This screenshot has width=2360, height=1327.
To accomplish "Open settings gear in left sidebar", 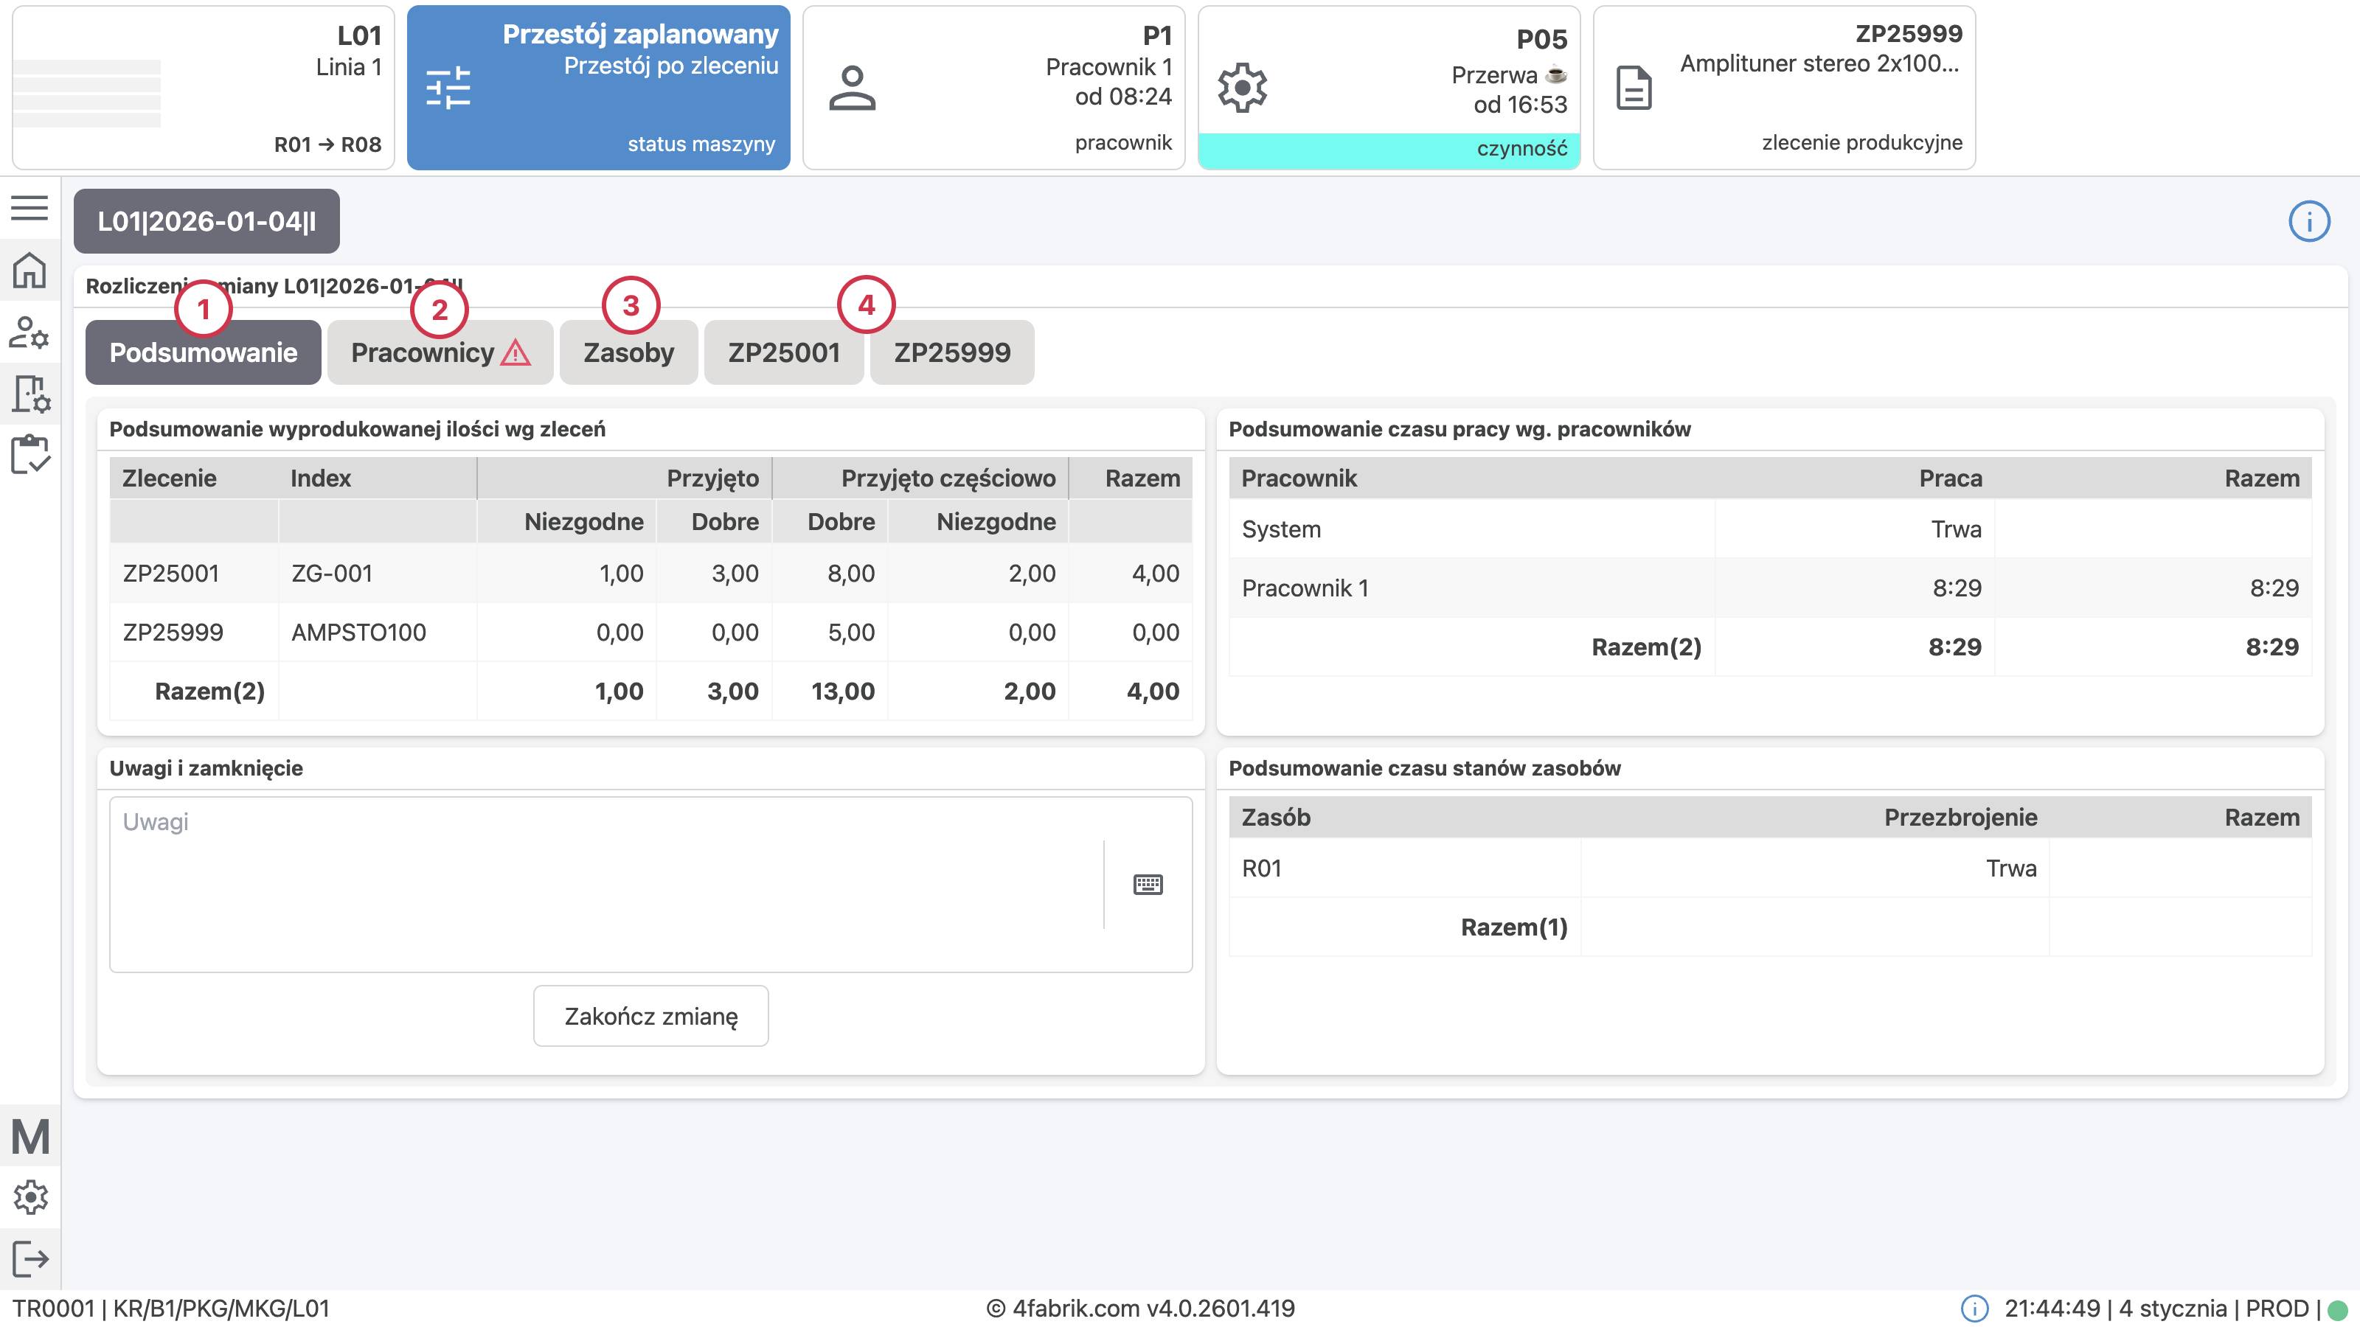I will click(29, 1197).
